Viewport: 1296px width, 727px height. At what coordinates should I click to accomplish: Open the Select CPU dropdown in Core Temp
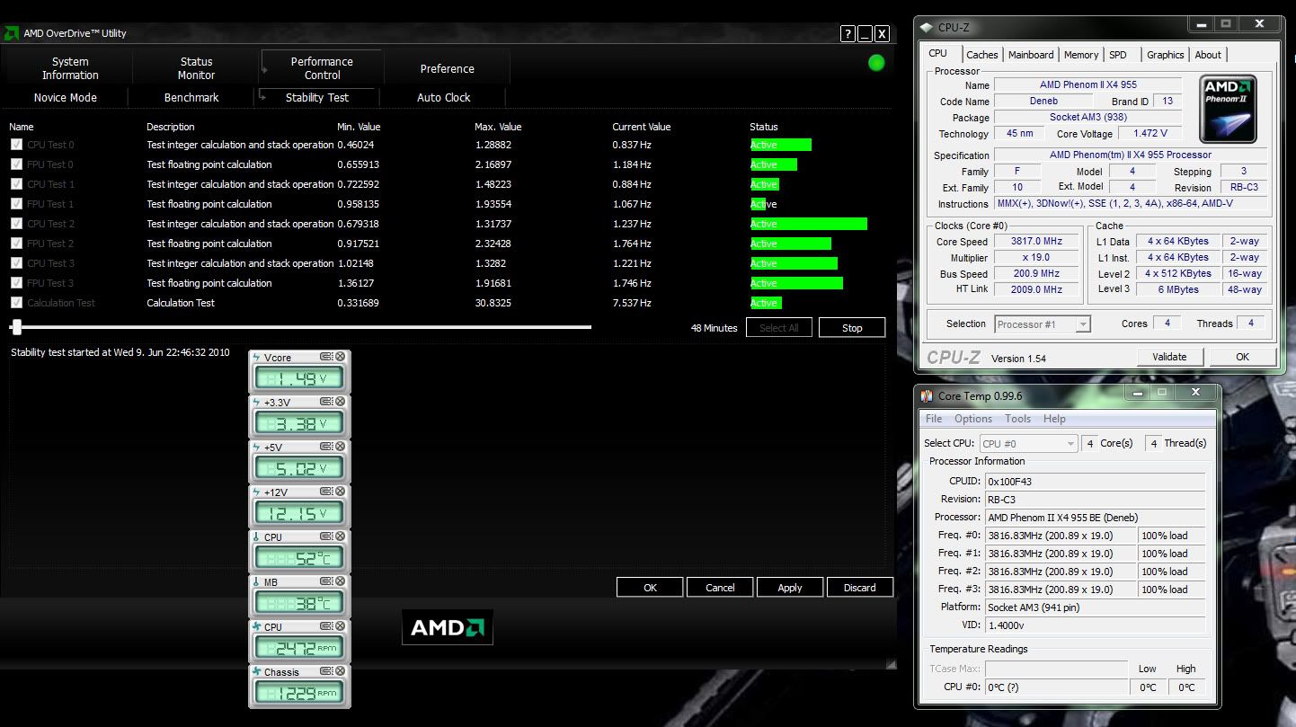pos(1028,443)
